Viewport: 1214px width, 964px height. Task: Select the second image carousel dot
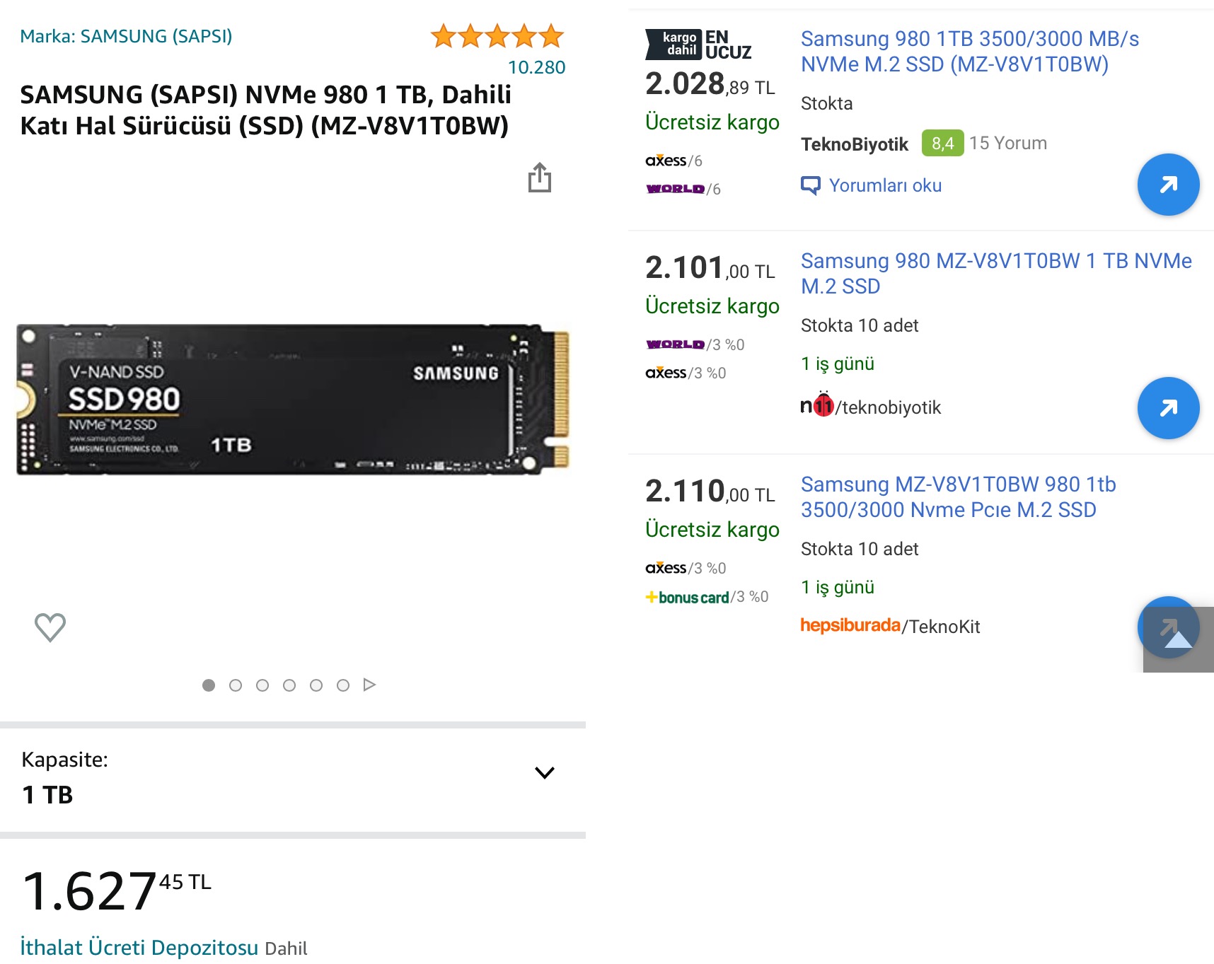[236, 685]
